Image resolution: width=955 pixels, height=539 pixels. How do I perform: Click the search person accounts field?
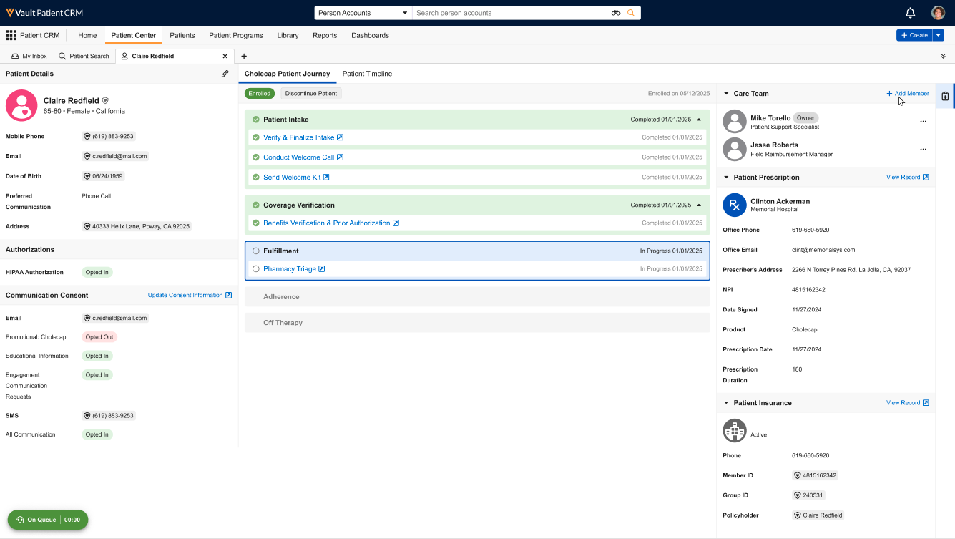point(511,13)
